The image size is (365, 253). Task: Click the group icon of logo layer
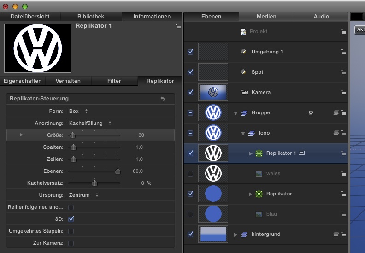(252, 133)
